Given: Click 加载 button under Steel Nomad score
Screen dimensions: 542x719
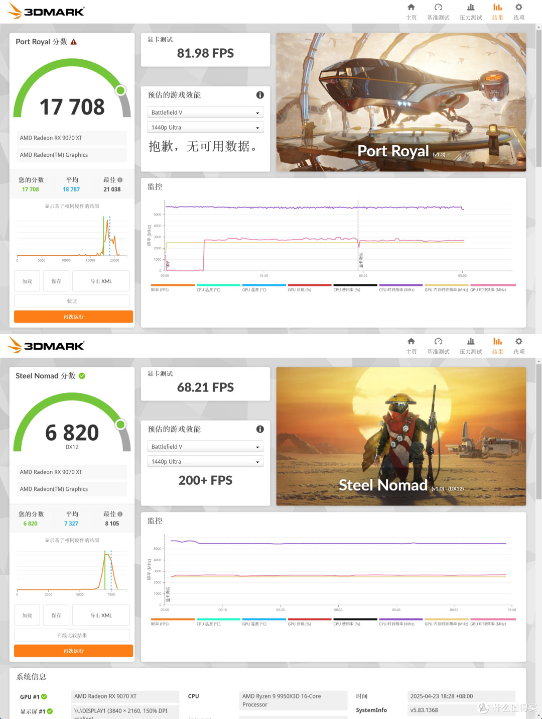Looking at the screenshot, I should (27, 615).
